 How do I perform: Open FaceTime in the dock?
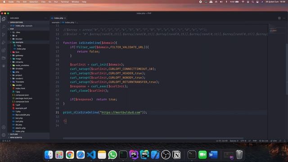[x=202, y=155]
